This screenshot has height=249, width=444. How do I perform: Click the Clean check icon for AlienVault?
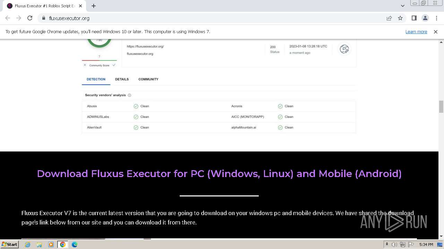tap(136, 128)
